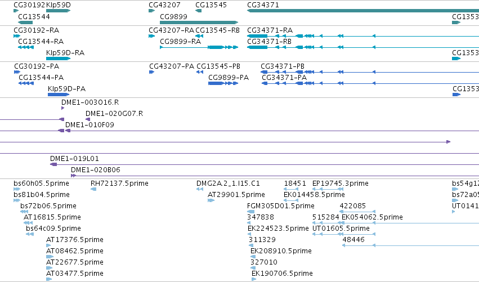The height and width of the screenshot is (282, 479).
Task: Click EST AT08462.5prime
Action: point(50,257)
